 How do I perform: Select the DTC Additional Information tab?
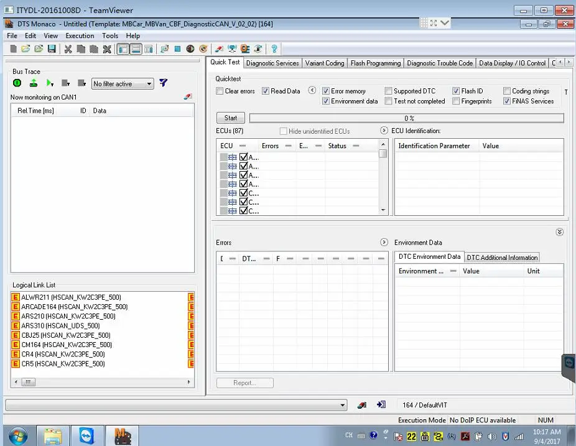click(502, 258)
